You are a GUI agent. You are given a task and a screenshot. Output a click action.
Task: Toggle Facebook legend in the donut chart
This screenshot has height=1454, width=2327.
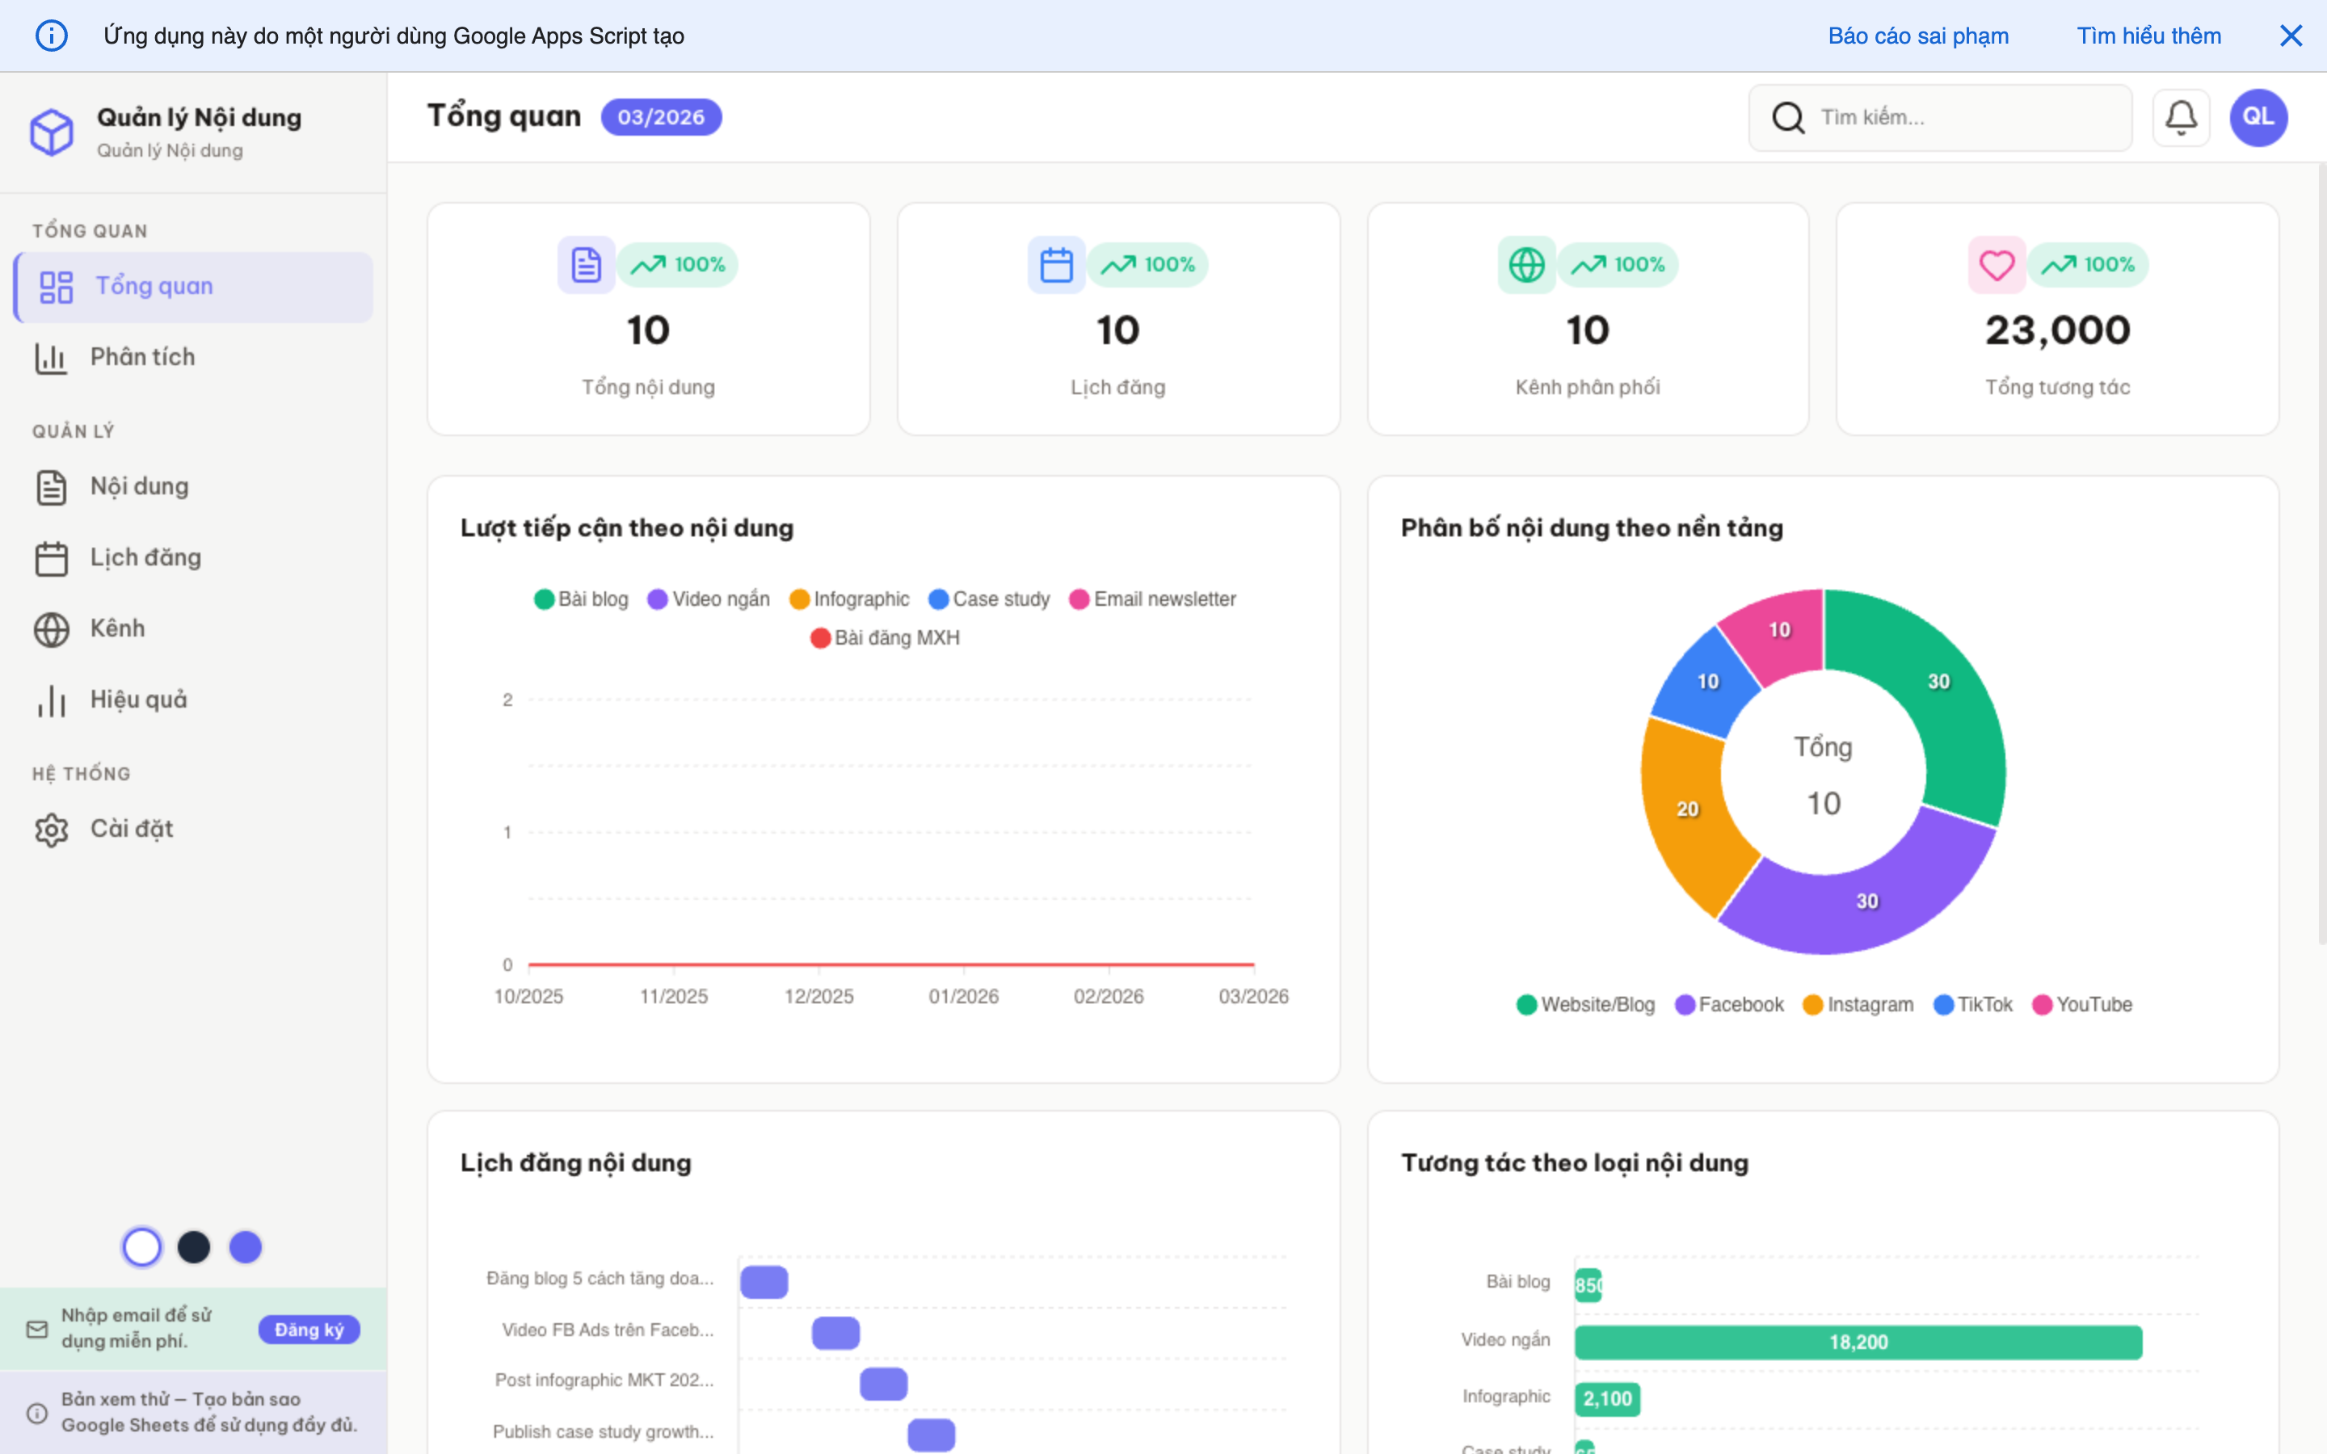click(1729, 1004)
